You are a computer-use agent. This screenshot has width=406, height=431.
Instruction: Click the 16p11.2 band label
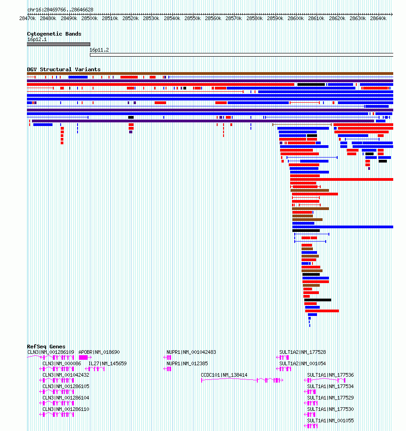[99, 50]
